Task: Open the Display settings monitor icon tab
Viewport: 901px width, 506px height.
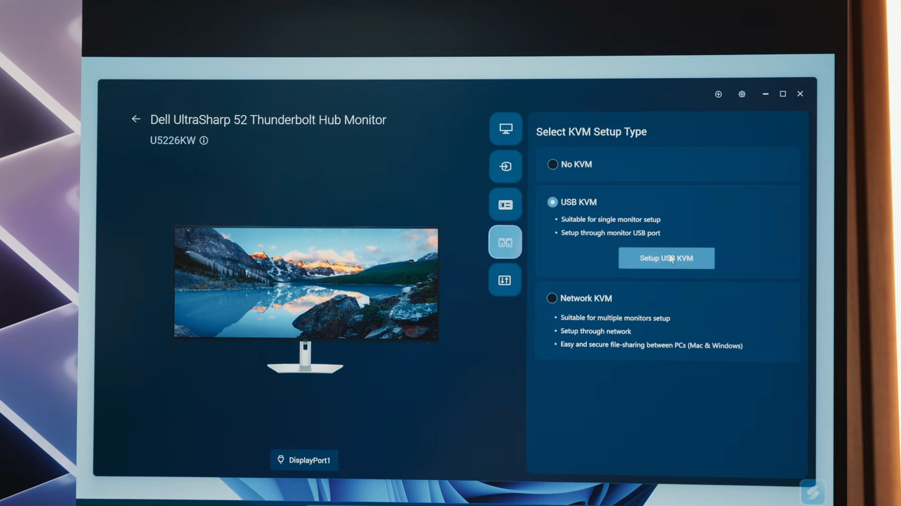Action: 506,129
